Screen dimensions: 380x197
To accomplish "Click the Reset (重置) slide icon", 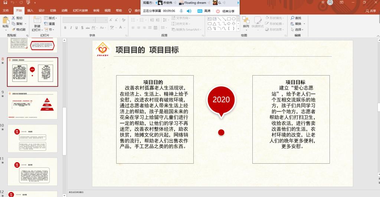I will pos(46,24).
